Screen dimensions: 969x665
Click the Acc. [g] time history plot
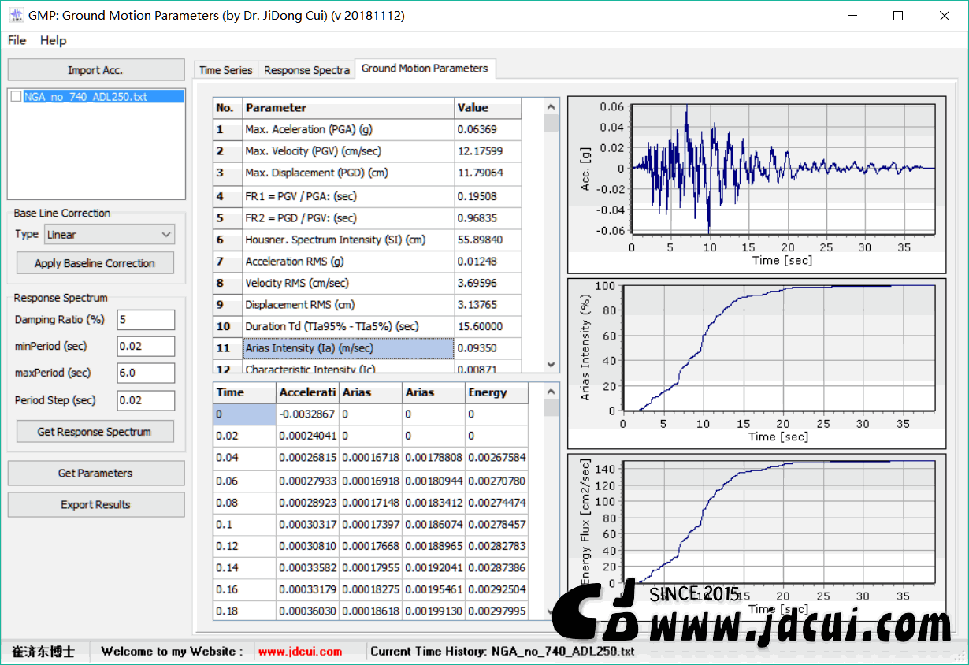pyautogui.click(x=757, y=185)
